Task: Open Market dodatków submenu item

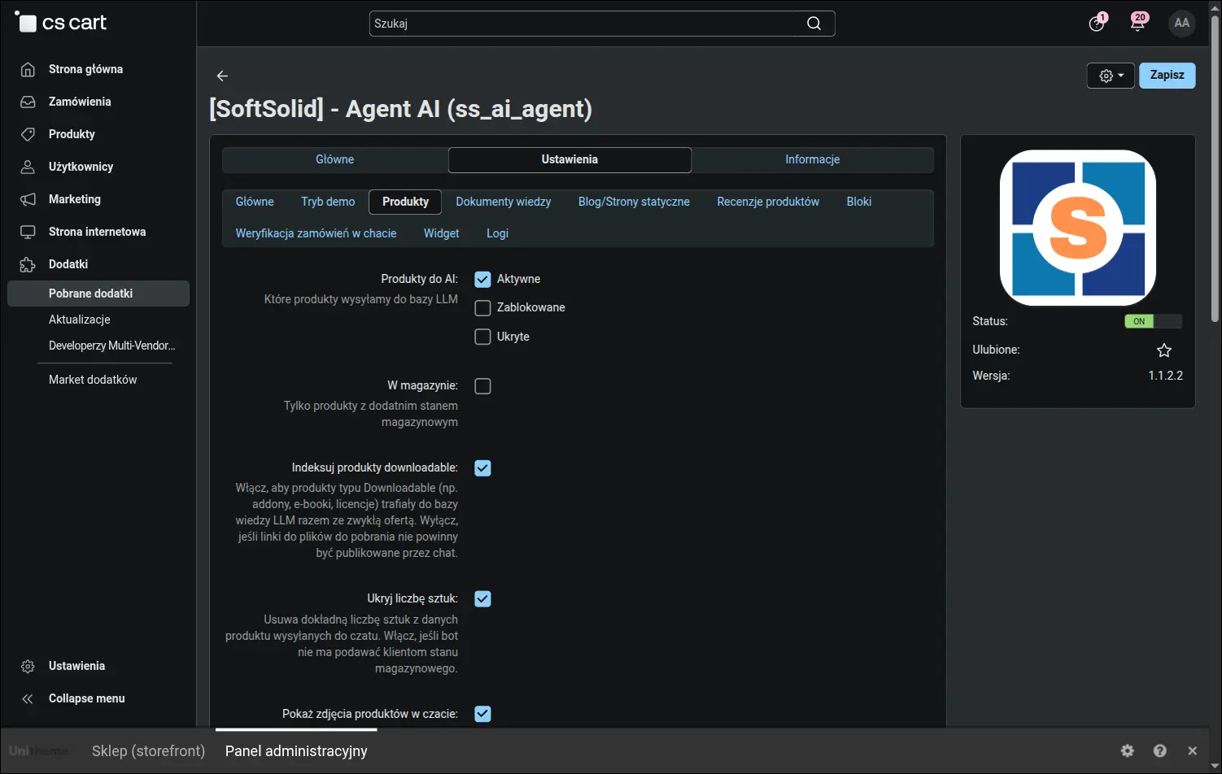Action: tap(93, 380)
